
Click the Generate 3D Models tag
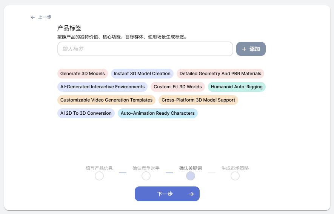[83, 74]
